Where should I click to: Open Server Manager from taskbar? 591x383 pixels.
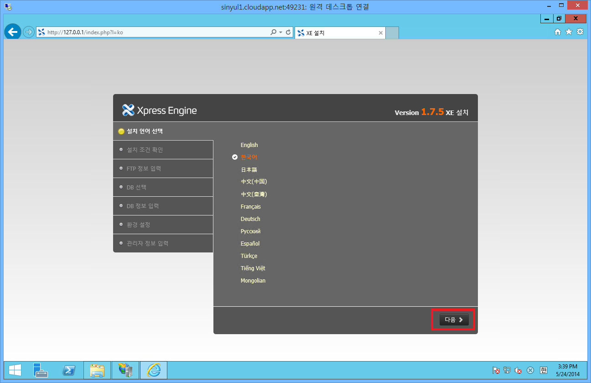pyautogui.click(x=41, y=370)
